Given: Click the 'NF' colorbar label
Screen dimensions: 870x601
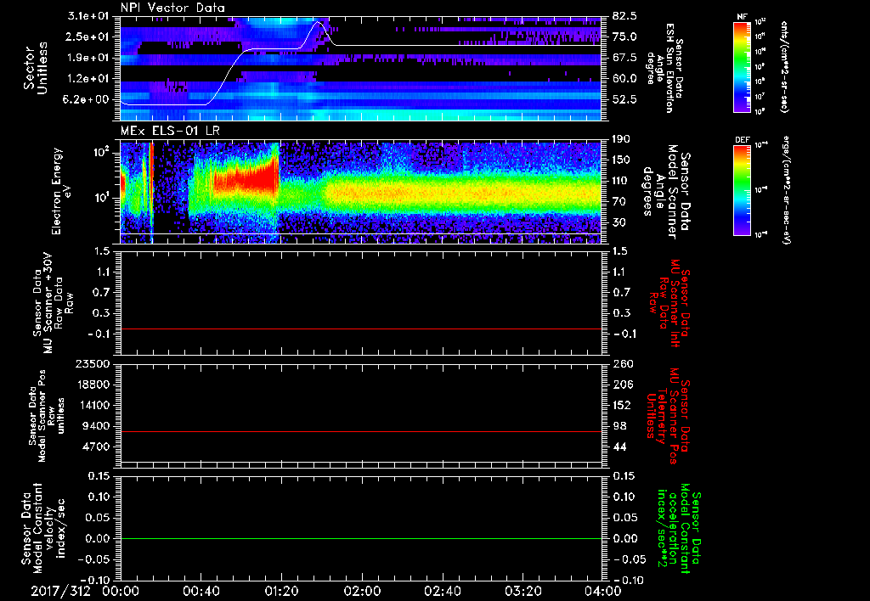Looking at the screenshot, I should tap(742, 17).
